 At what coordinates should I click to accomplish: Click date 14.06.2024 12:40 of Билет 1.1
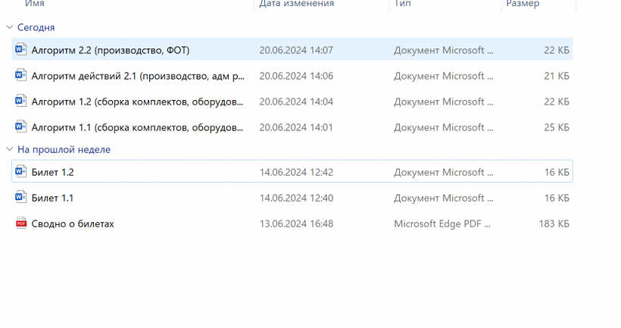tap(296, 198)
